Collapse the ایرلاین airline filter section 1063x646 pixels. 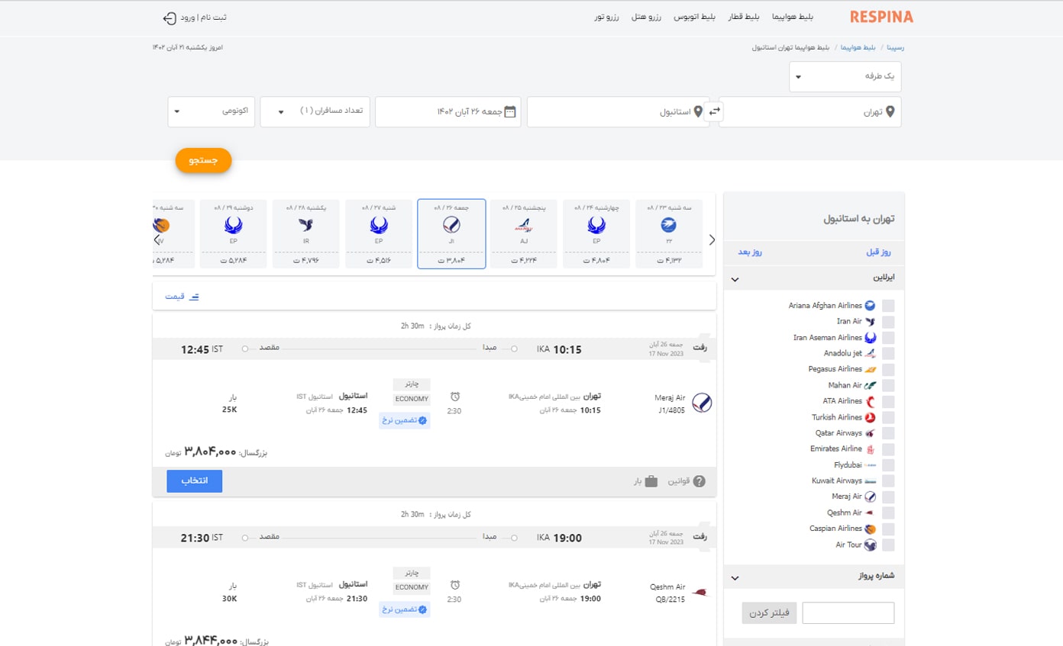735,279
